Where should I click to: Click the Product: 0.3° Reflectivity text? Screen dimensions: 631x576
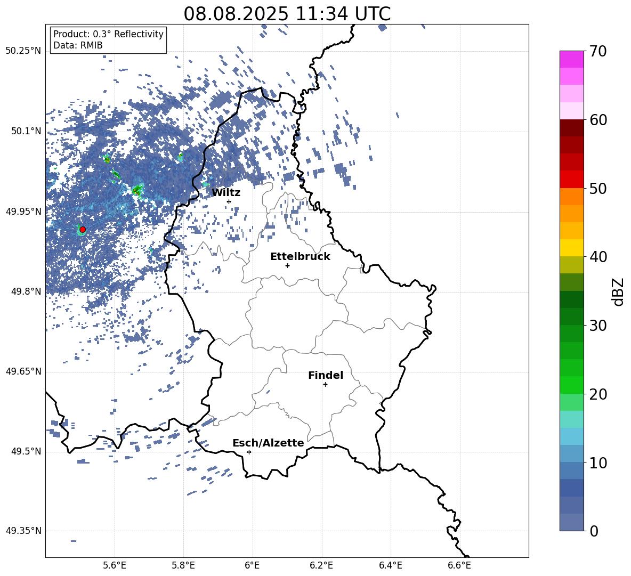pos(108,34)
